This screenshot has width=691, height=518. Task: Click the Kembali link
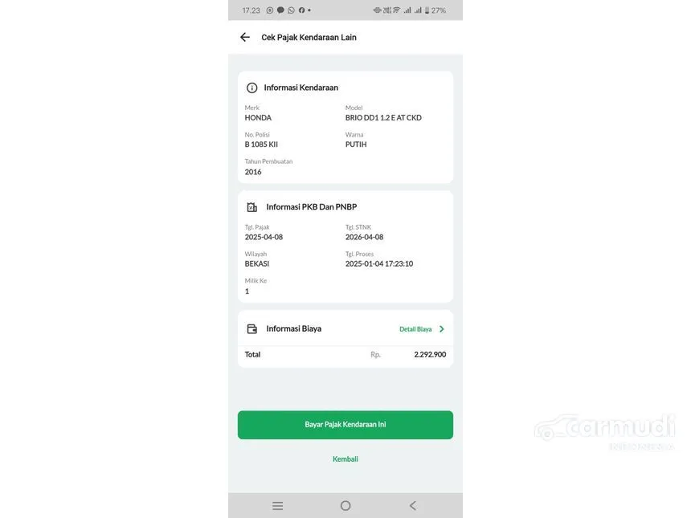pyautogui.click(x=345, y=459)
